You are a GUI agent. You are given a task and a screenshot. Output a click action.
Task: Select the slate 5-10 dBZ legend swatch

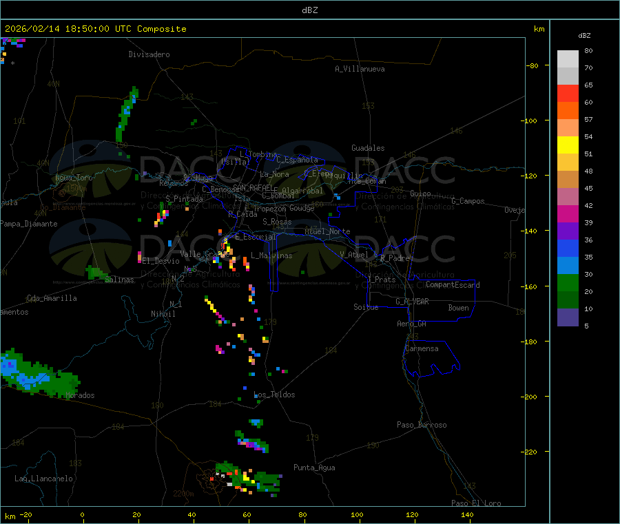coord(568,317)
